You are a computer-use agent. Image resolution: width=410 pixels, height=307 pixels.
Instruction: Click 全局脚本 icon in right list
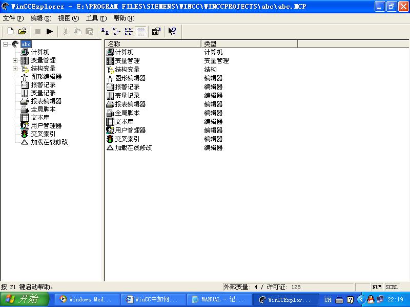110,113
